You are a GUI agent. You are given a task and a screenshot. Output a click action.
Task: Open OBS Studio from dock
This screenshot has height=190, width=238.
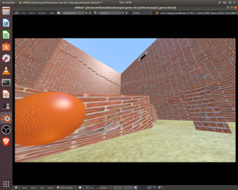pos(6,130)
